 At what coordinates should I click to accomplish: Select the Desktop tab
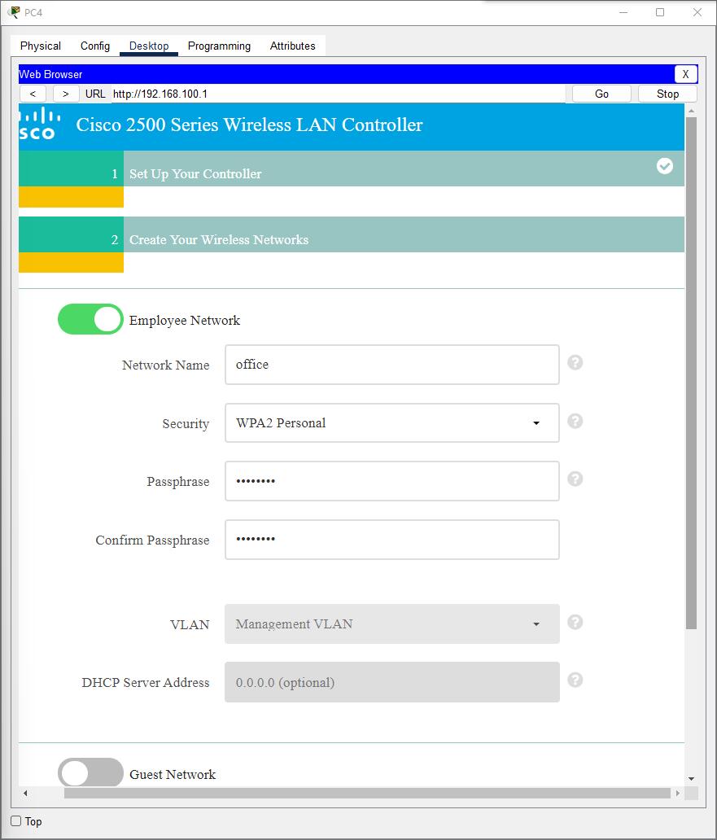click(x=149, y=46)
